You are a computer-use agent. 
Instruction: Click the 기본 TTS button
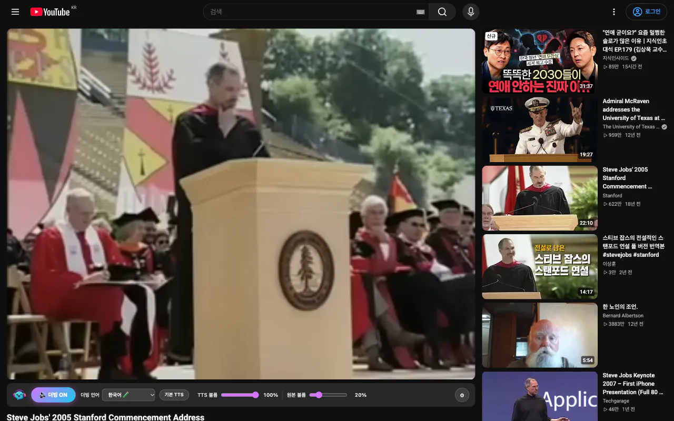[174, 395]
